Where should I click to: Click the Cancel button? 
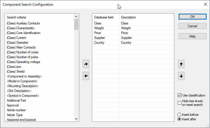[192, 26]
